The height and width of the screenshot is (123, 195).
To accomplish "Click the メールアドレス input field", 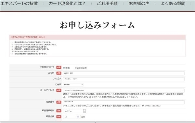I will tap(124, 91).
